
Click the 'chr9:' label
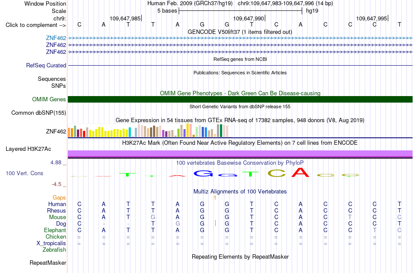(60, 18)
